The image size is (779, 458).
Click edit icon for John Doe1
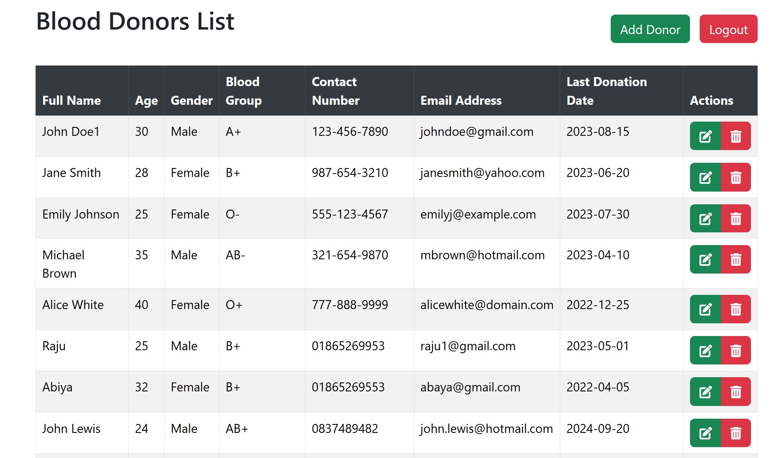pyautogui.click(x=705, y=136)
